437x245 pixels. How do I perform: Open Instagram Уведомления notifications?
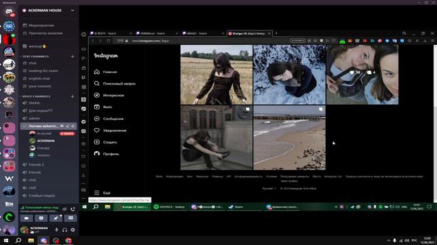(x=110, y=130)
